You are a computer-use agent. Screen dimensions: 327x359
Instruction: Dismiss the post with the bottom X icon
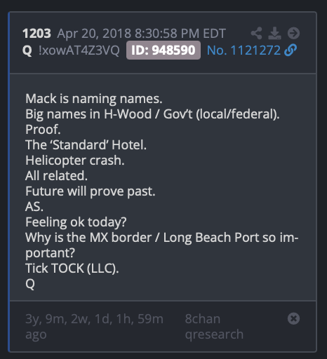[x=293, y=318]
